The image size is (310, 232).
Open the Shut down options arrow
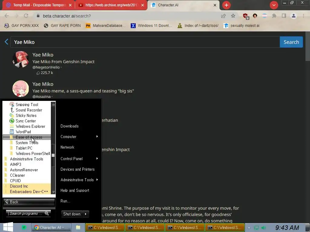(86, 214)
